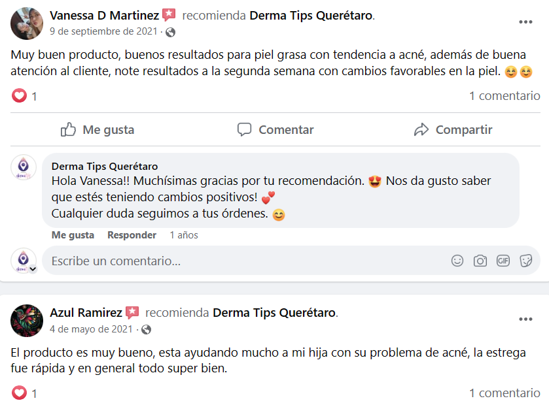
Task: Attach a photo using the camera icon
Action: click(x=480, y=261)
